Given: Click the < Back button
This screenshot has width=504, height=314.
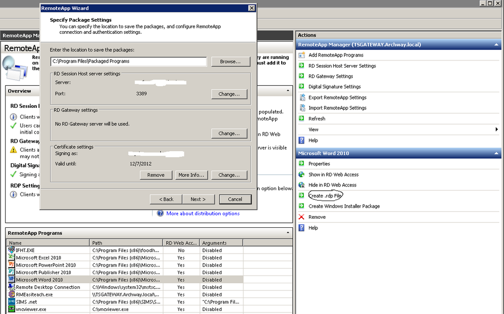Looking at the screenshot, I should (166, 199).
